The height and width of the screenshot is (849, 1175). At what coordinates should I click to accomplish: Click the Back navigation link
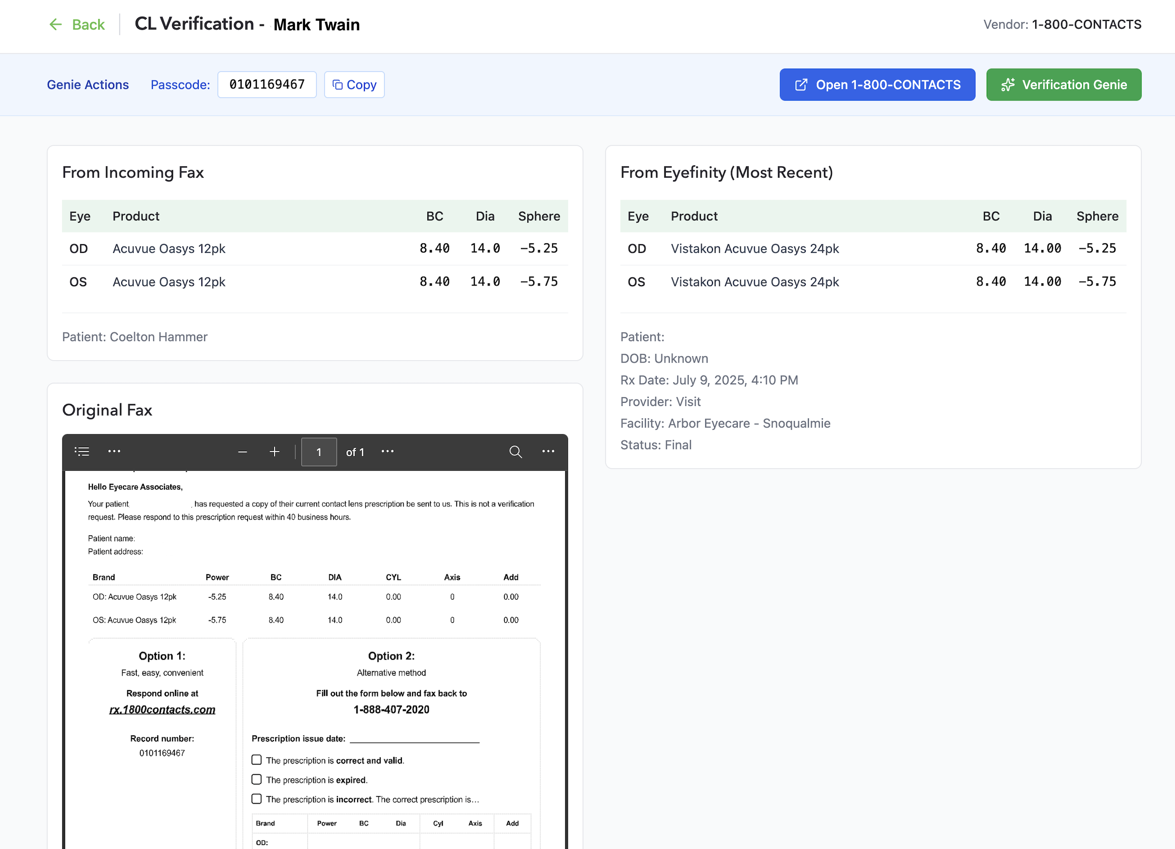(x=88, y=24)
